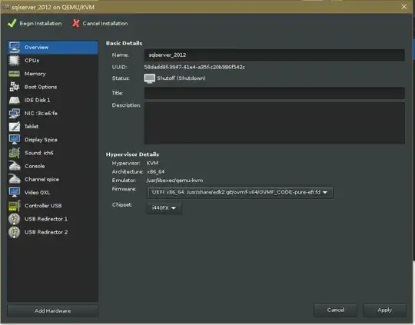Click the Console serial cable icon

(15, 166)
